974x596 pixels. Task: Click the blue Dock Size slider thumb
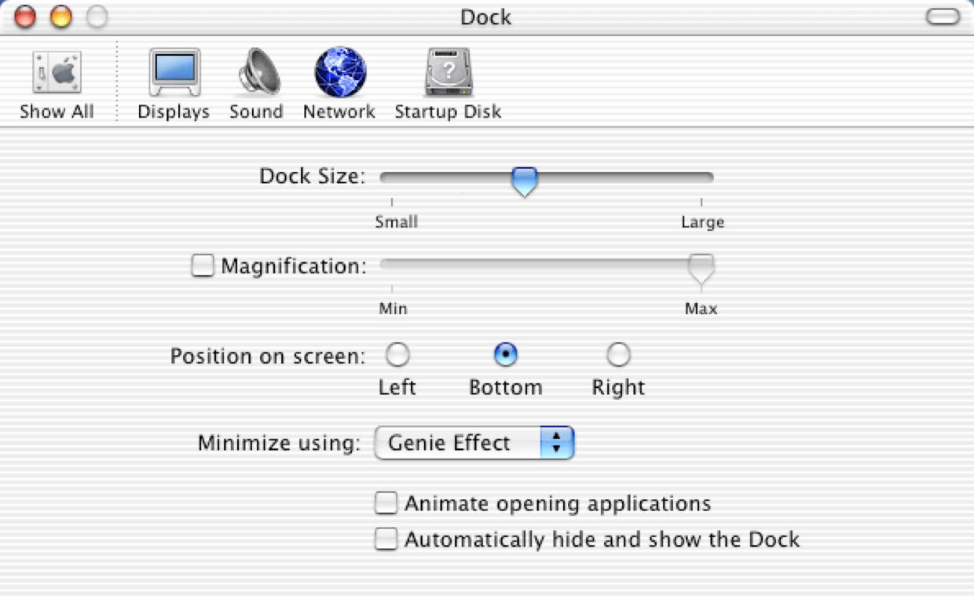coord(524,181)
